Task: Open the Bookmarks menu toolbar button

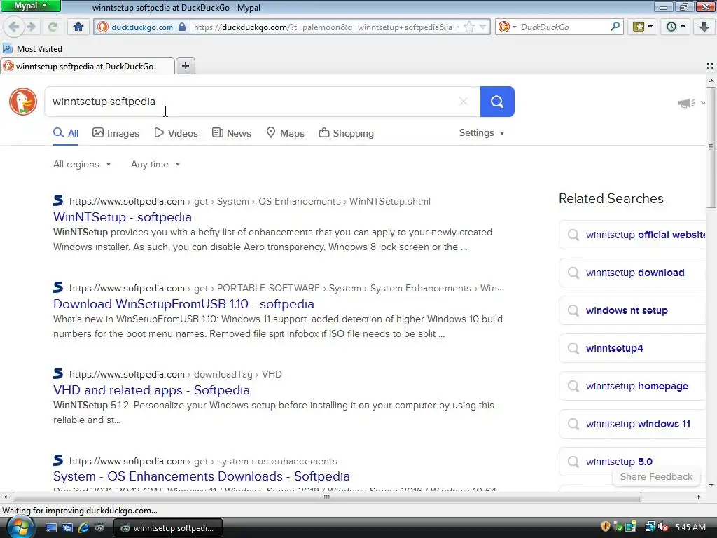Action: pos(643,27)
